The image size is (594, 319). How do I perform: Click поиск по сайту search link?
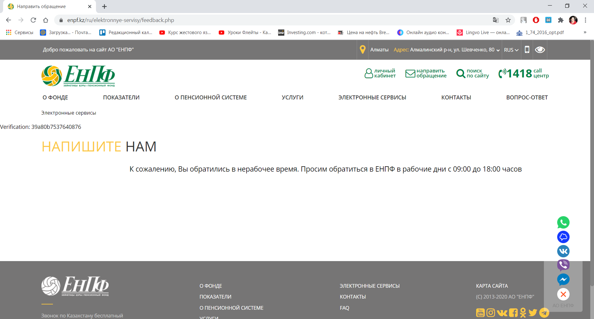pos(473,73)
